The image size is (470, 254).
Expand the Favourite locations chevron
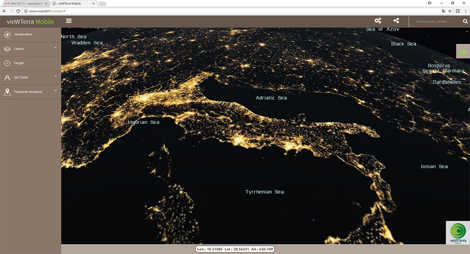point(55,91)
